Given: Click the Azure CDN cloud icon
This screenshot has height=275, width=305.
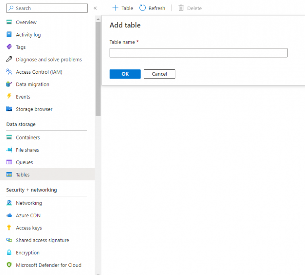Looking at the screenshot, I should [9, 215].
